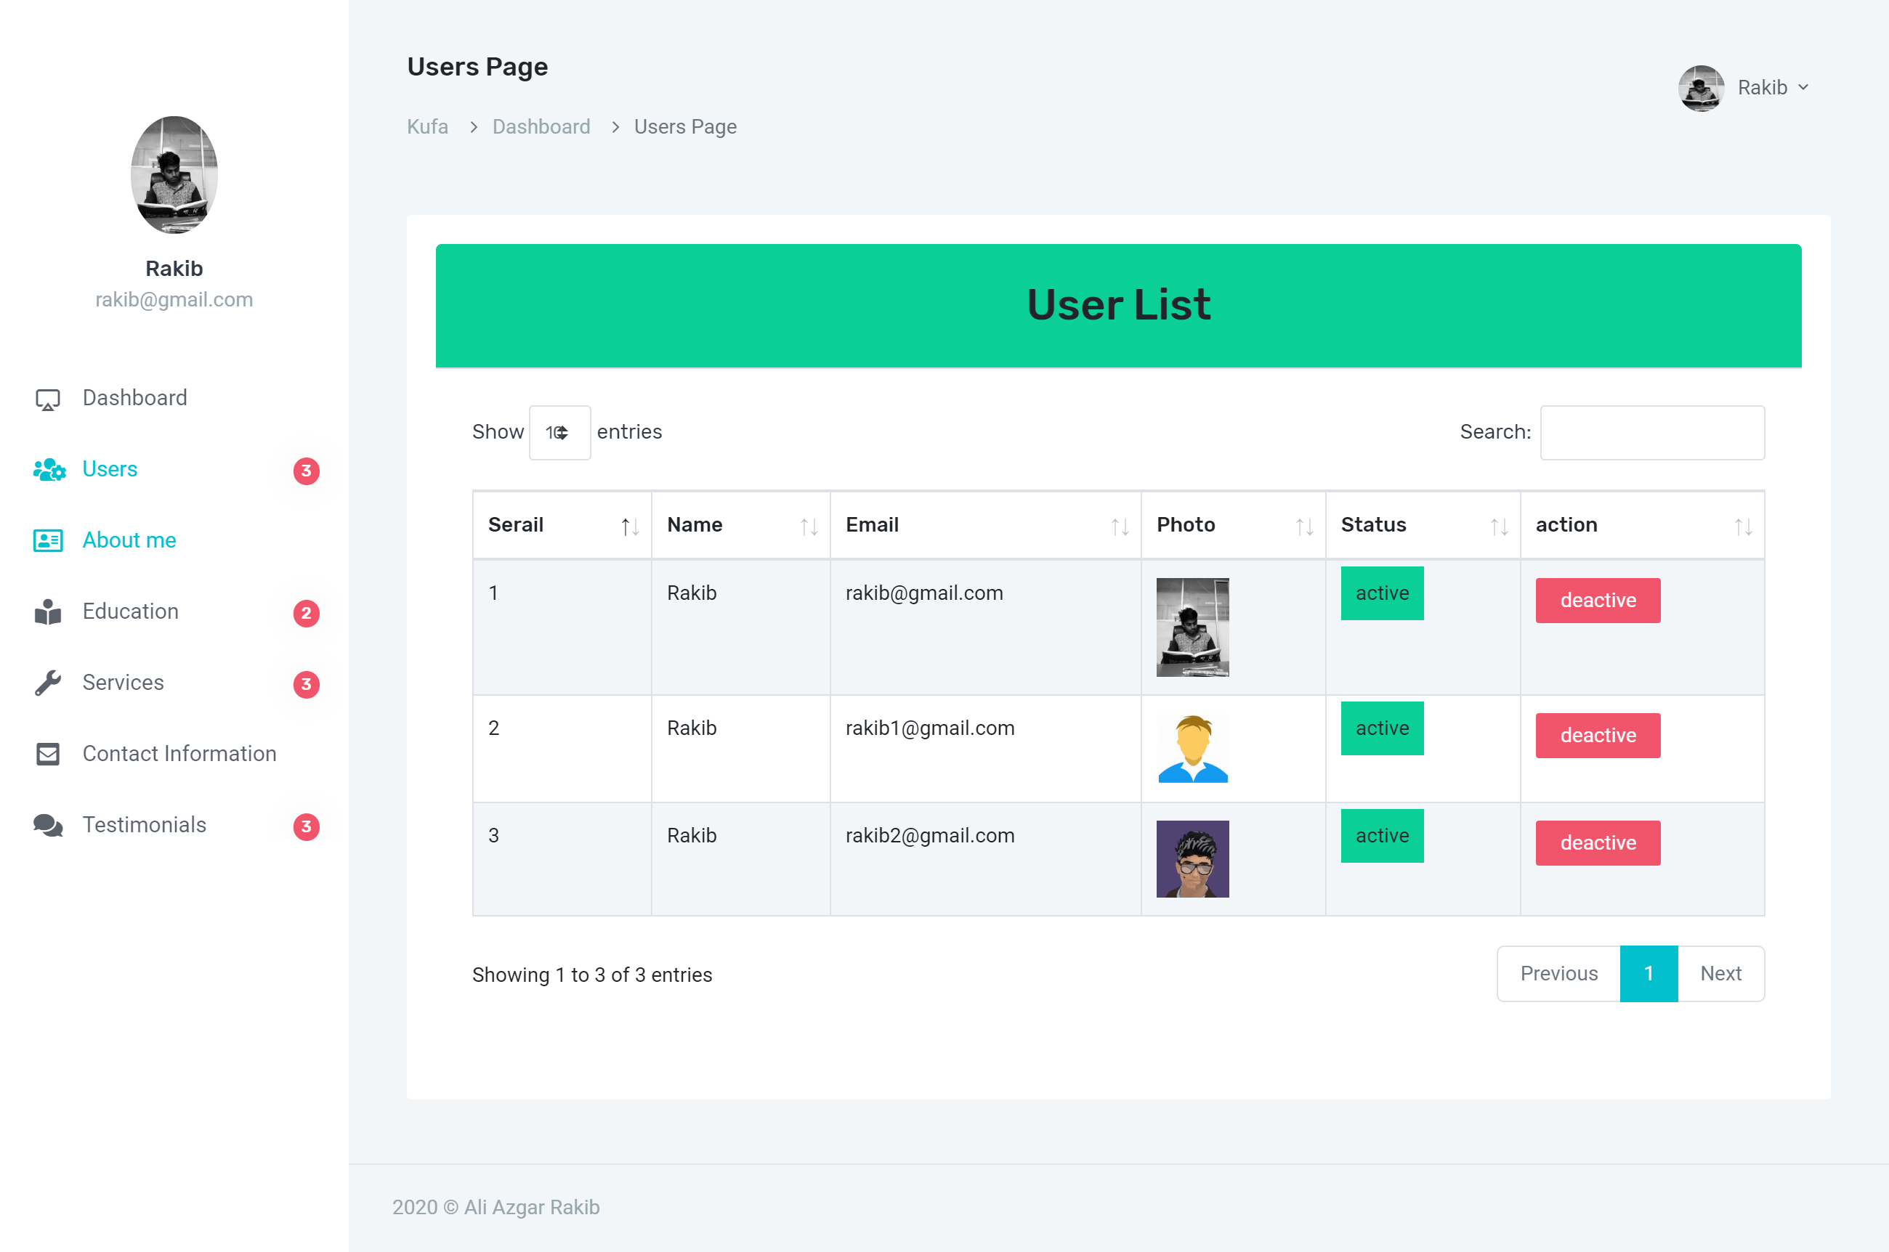
Task: Click the Users group icon in sidebar
Action: (49, 469)
